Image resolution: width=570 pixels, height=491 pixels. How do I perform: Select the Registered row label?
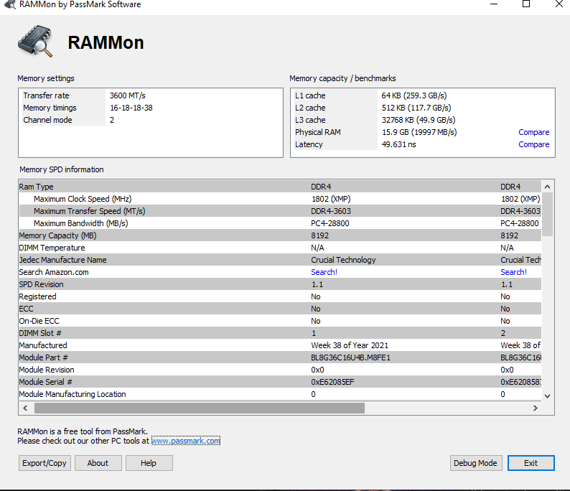(37, 296)
